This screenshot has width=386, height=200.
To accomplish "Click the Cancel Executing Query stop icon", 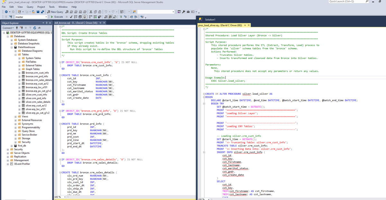I will pos(67,17).
